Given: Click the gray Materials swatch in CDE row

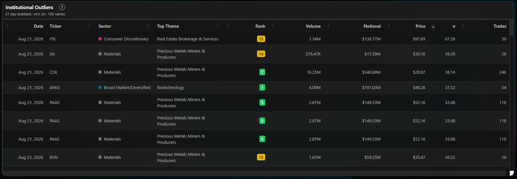Looking at the screenshot, I should 100,72.
